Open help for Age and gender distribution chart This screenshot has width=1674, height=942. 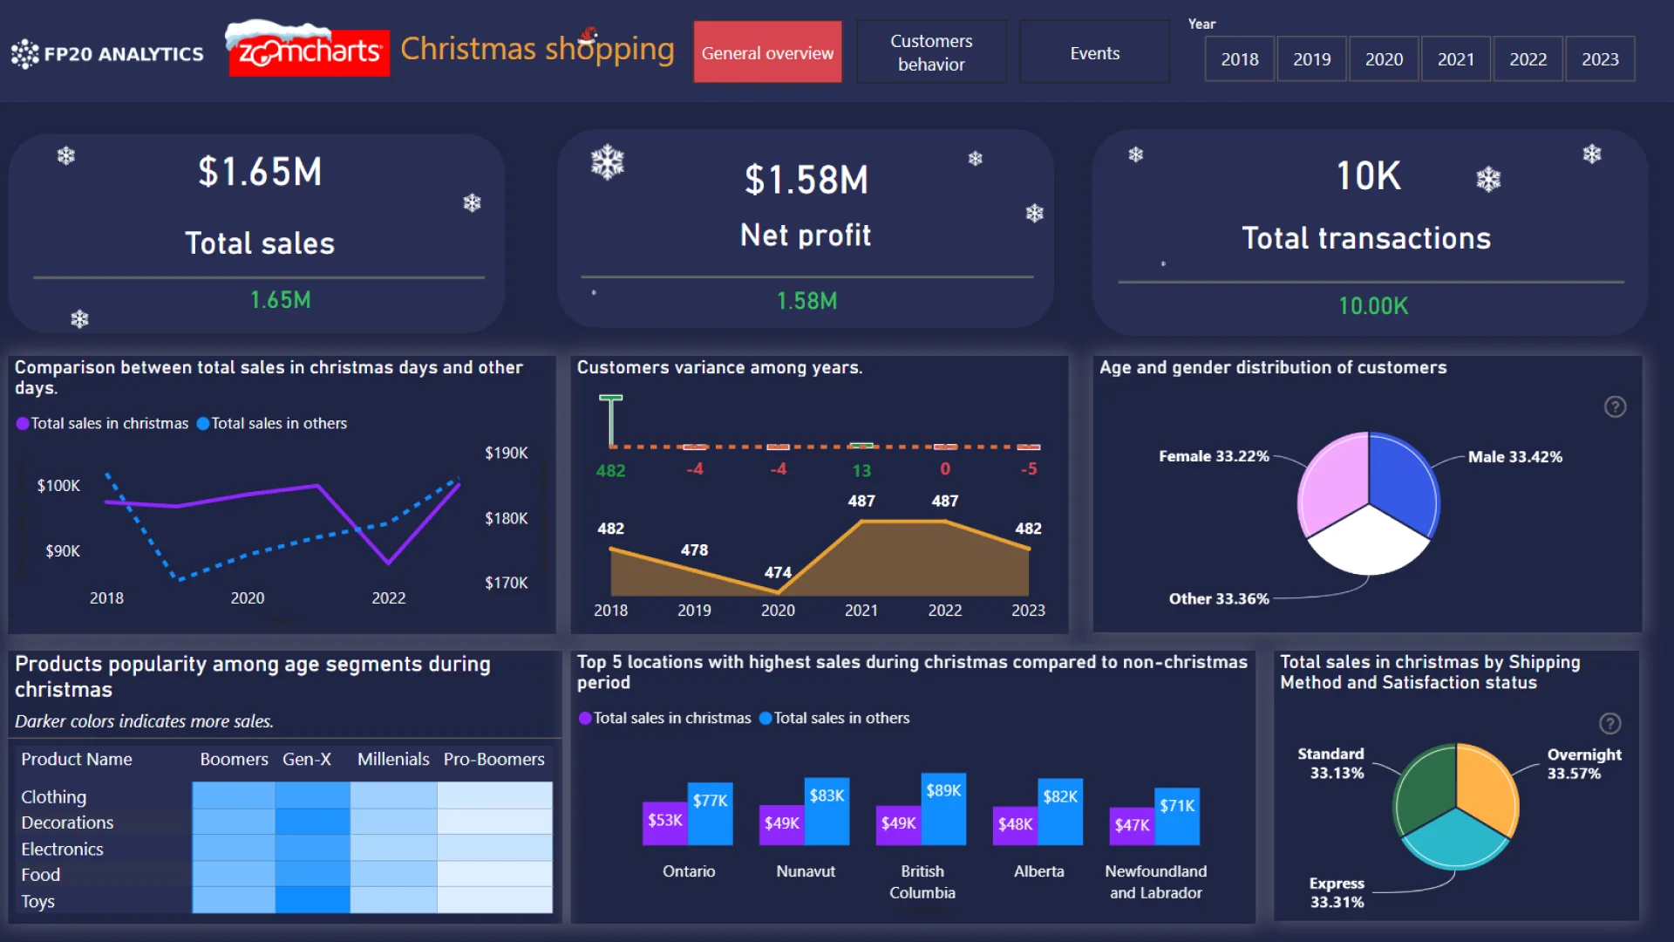(1615, 406)
